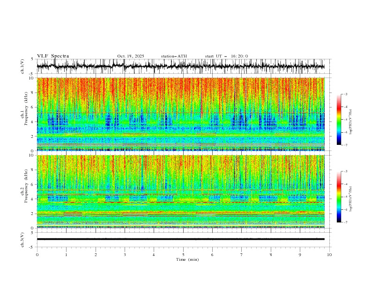
Task: Click the ch.1 color bar "log(PSD)(V²/Hz)" label
Action: [x=350, y=122]
